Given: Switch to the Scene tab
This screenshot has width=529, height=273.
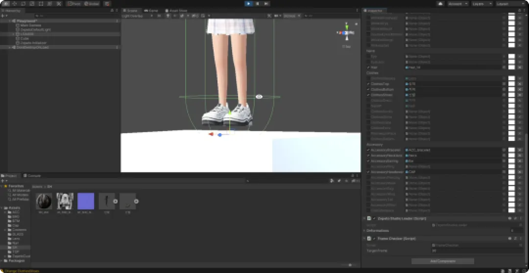Looking at the screenshot, I should (x=132, y=10).
